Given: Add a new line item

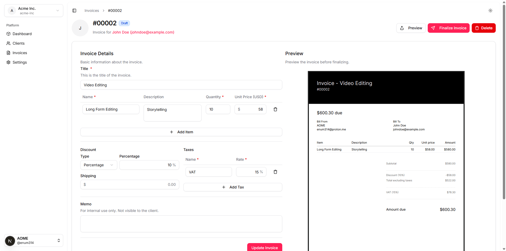Looking at the screenshot, I should pyautogui.click(x=181, y=132).
